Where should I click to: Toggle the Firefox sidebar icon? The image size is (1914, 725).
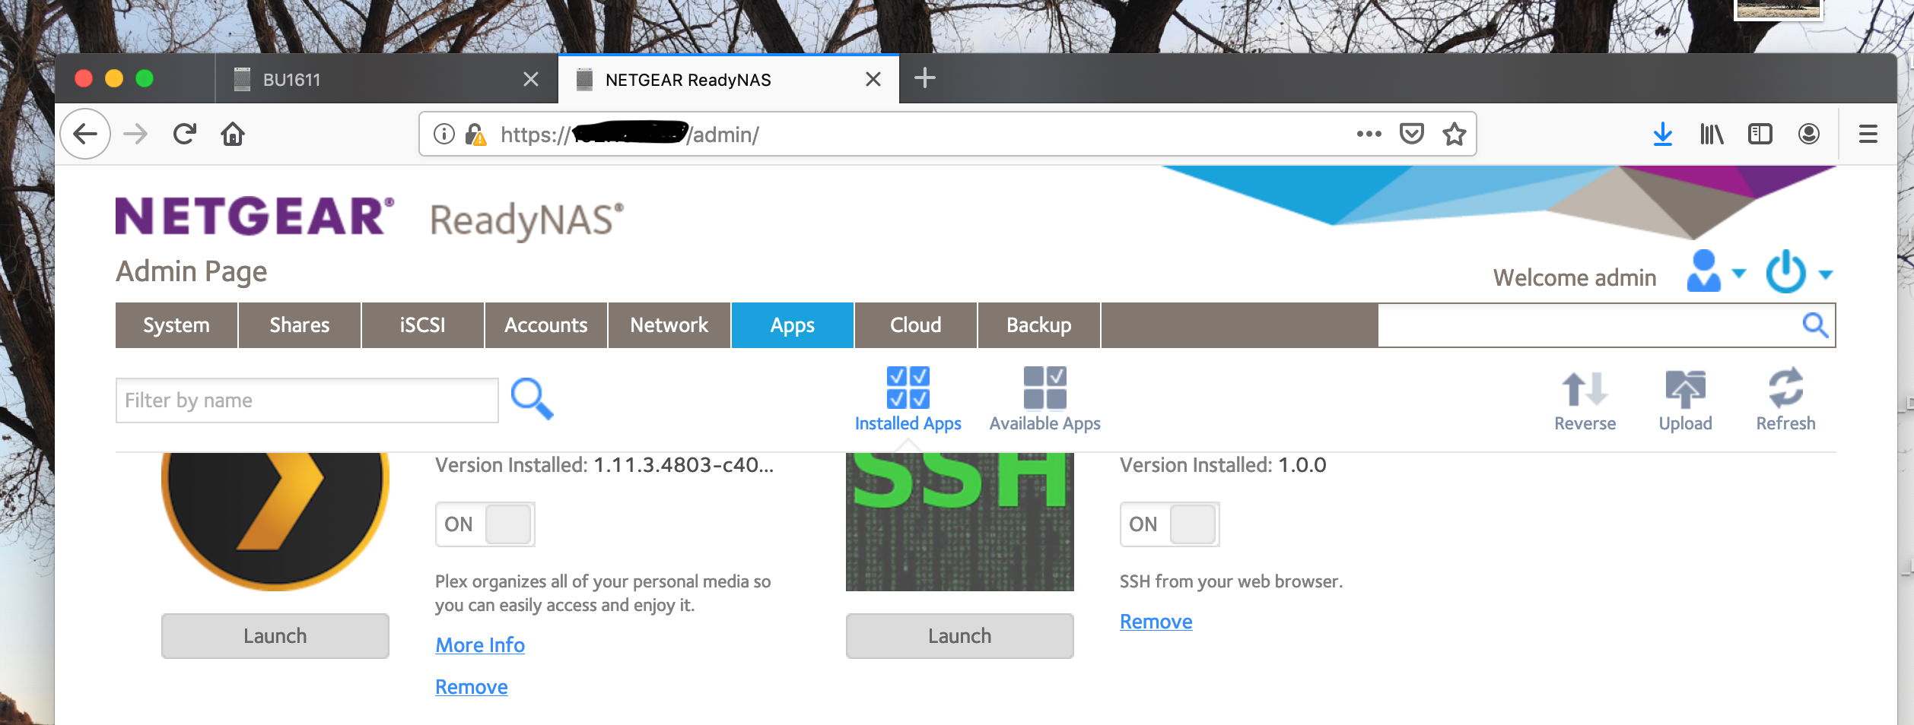1760,135
